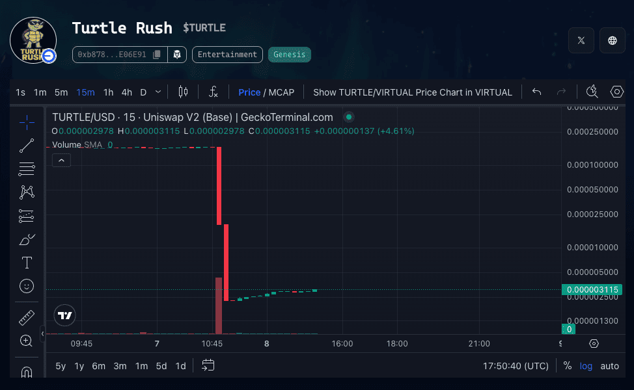Select the Text annotation tool

[x=27, y=263]
